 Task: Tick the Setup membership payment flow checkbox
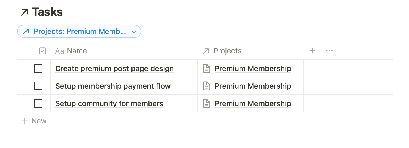pyautogui.click(x=38, y=86)
